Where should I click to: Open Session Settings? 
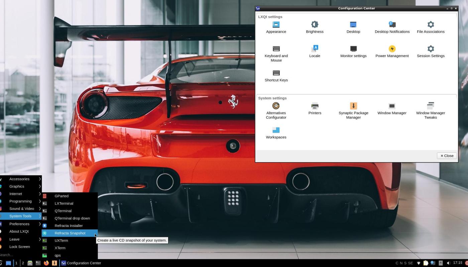click(x=431, y=52)
